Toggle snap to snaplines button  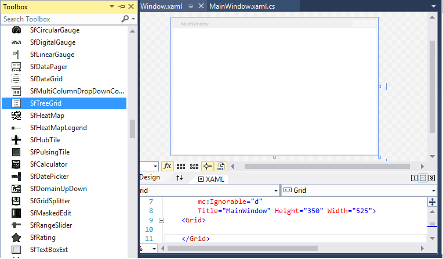[x=208, y=166]
